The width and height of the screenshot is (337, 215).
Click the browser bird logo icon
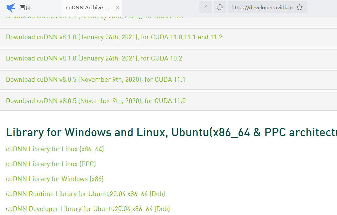(10, 8)
